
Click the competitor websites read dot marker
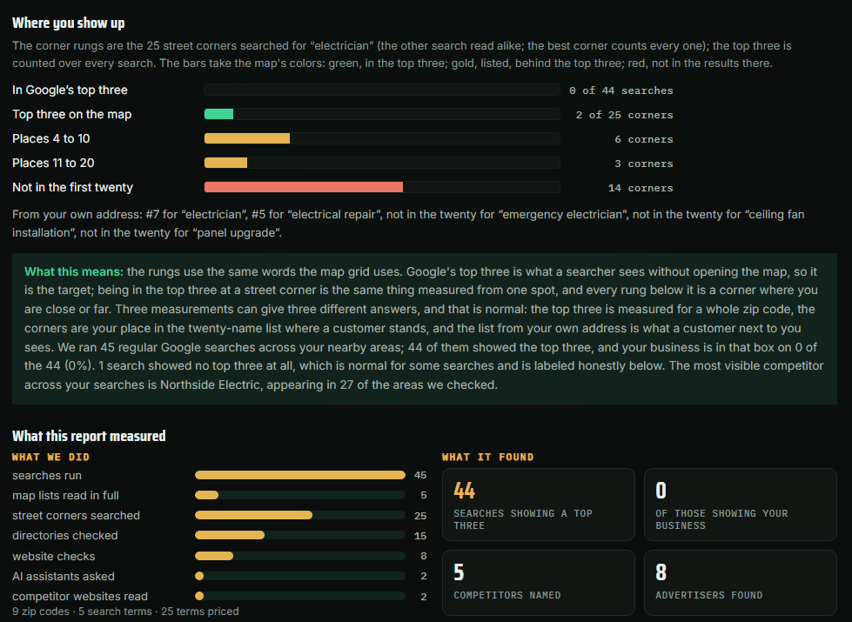[x=199, y=596]
